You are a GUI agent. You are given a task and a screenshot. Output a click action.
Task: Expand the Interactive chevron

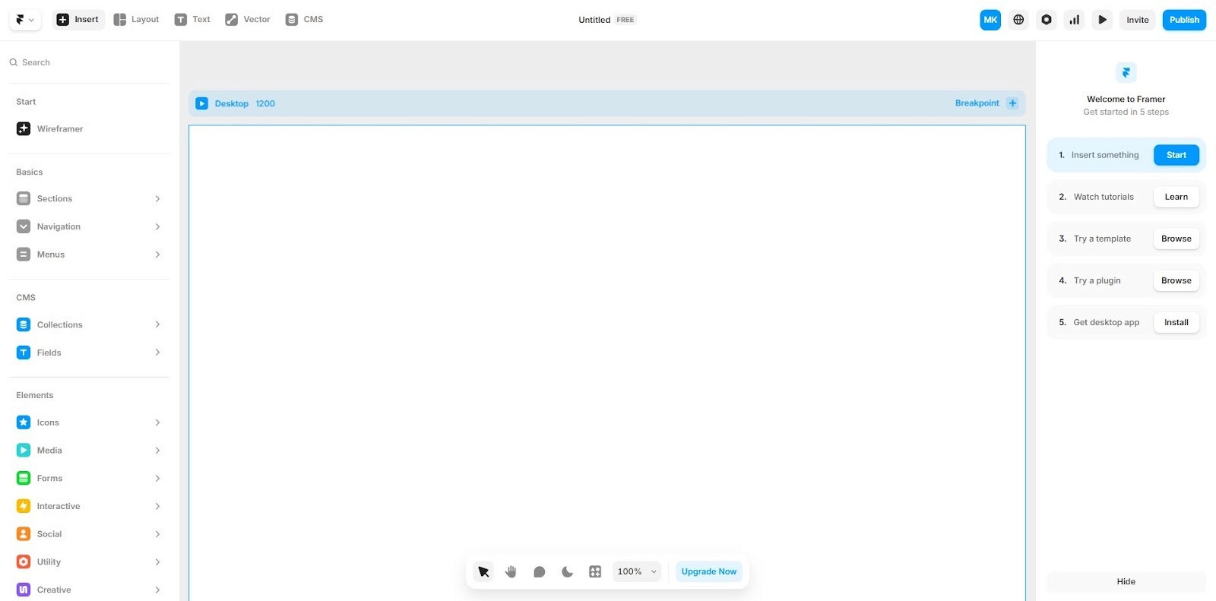(157, 506)
